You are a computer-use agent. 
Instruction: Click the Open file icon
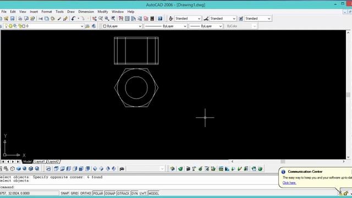point(6,18)
